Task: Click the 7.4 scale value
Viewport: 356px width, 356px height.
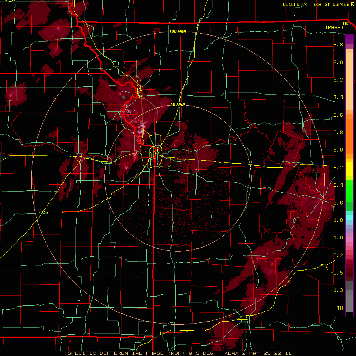Action: coord(338,97)
